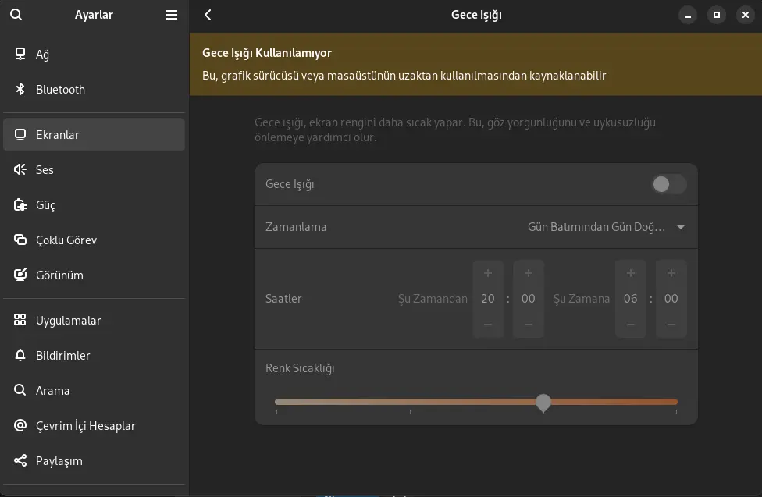
Task: Decrease the end hour from 06
Action: click(x=631, y=325)
